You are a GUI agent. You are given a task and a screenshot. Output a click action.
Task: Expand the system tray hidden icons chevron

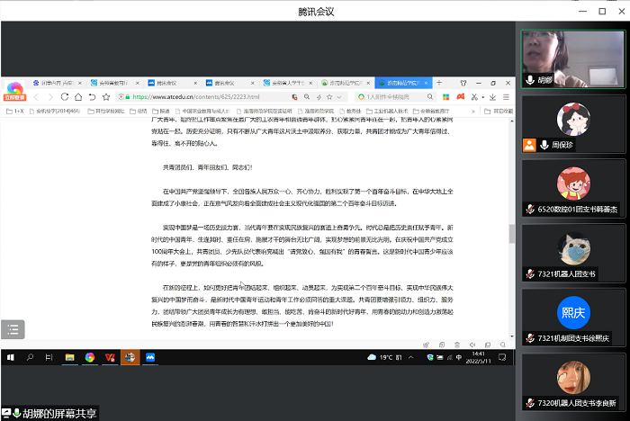pyautogui.click(x=410, y=357)
